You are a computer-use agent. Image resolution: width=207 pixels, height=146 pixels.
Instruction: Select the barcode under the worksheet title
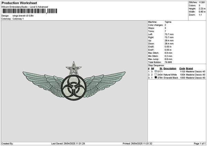[30, 11]
